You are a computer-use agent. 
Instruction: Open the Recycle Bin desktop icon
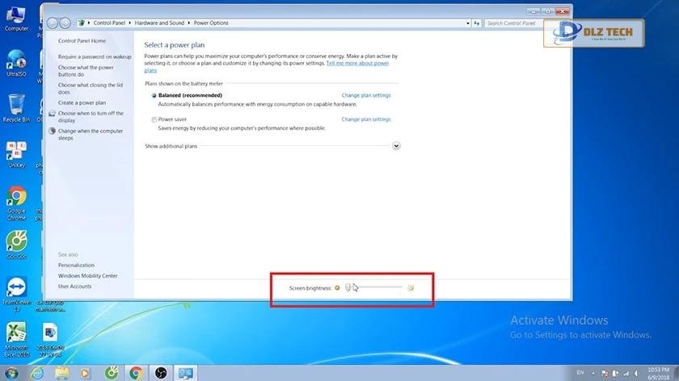click(15, 105)
